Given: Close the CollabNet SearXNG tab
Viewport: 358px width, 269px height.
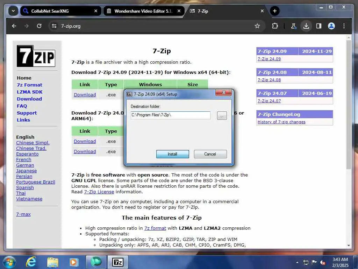Looking at the screenshot, I should tap(96, 11).
